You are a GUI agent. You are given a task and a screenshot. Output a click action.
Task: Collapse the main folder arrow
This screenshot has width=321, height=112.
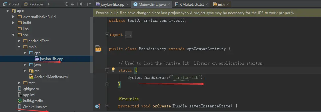19,47
